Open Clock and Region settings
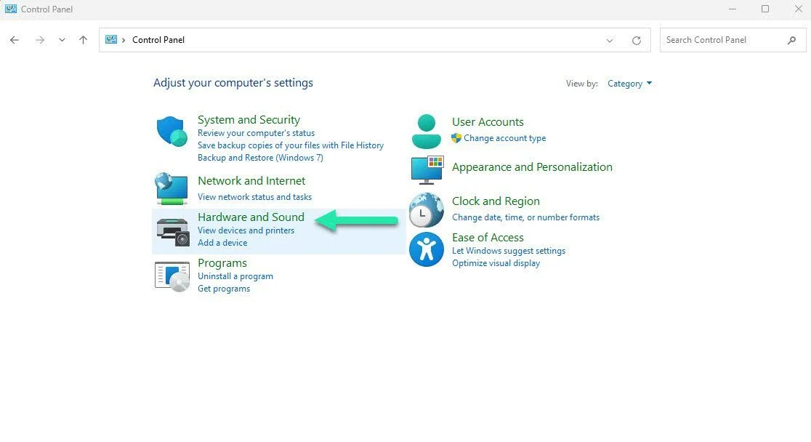Image resolution: width=811 pixels, height=442 pixels. (x=496, y=201)
